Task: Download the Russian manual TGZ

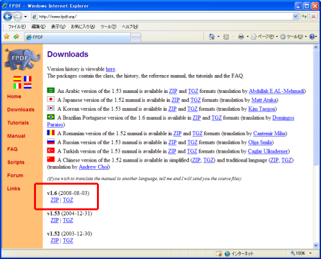Action: [193, 142]
